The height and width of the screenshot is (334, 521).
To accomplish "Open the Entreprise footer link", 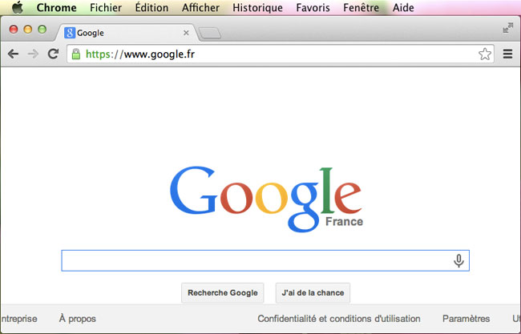I will [19, 319].
